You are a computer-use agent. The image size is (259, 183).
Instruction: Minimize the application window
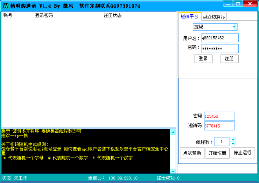pyautogui.click(x=228, y=4)
